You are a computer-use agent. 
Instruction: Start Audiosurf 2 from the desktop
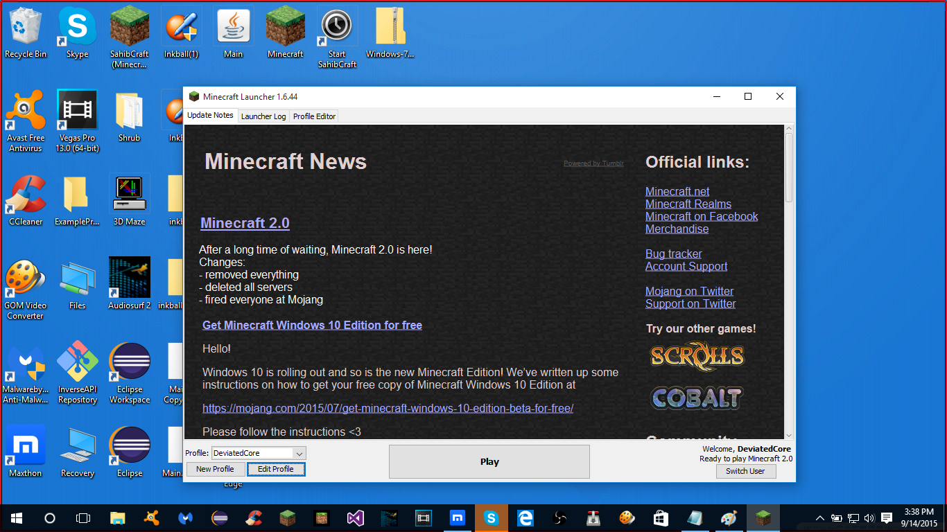click(x=129, y=277)
